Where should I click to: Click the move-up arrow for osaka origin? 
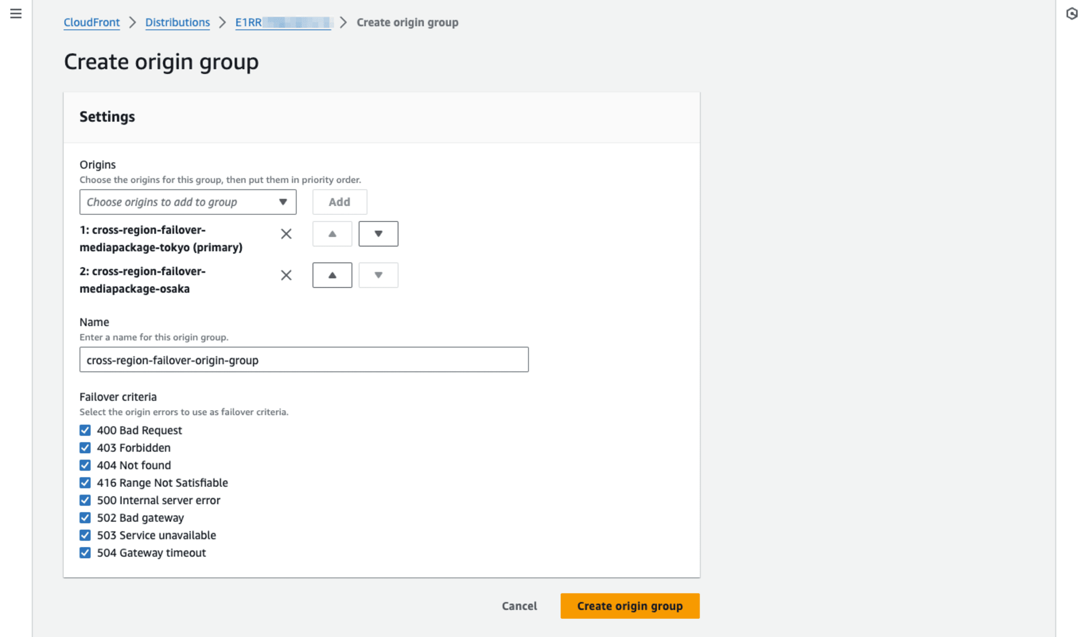(332, 275)
